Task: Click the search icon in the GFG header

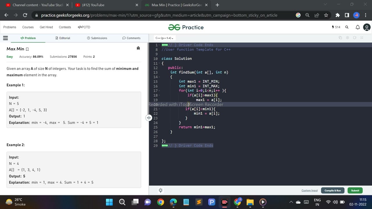Action: (x=347, y=27)
